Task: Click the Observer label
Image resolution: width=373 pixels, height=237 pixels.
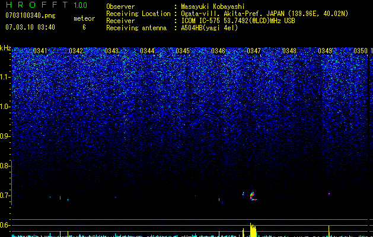Action: (x=120, y=7)
